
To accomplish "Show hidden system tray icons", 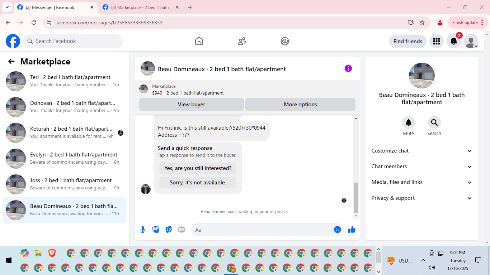I will pos(423,261).
